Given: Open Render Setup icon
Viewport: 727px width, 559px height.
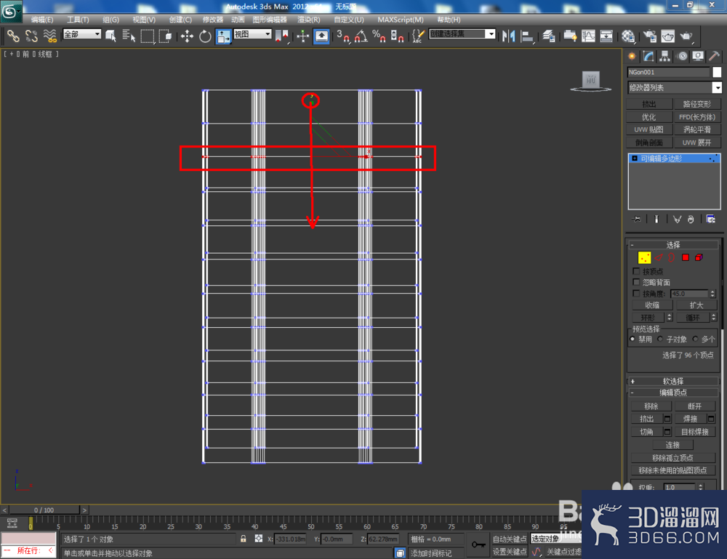Looking at the screenshot, I should (650, 36).
